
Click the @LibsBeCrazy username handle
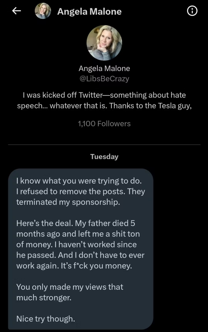pyautogui.click(x=104, y=78)
